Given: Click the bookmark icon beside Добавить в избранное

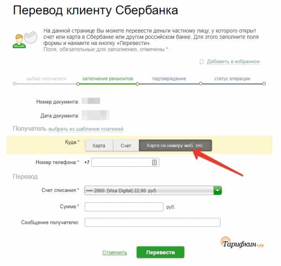Looking at the screenshot, I should (201, 62).
